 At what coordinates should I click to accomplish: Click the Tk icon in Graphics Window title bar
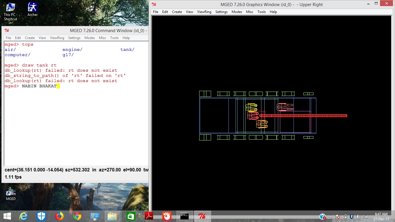coord(154,5)
